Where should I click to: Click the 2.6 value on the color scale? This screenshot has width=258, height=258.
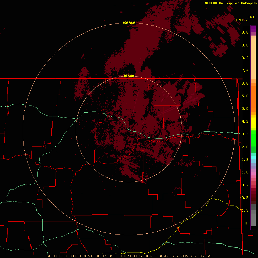(x=245, y=147)
